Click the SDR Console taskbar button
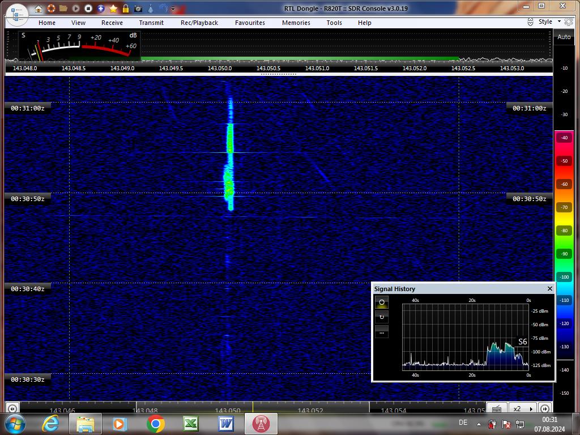The height and width of the screenshot is (435, 580). tap(261, 424)
